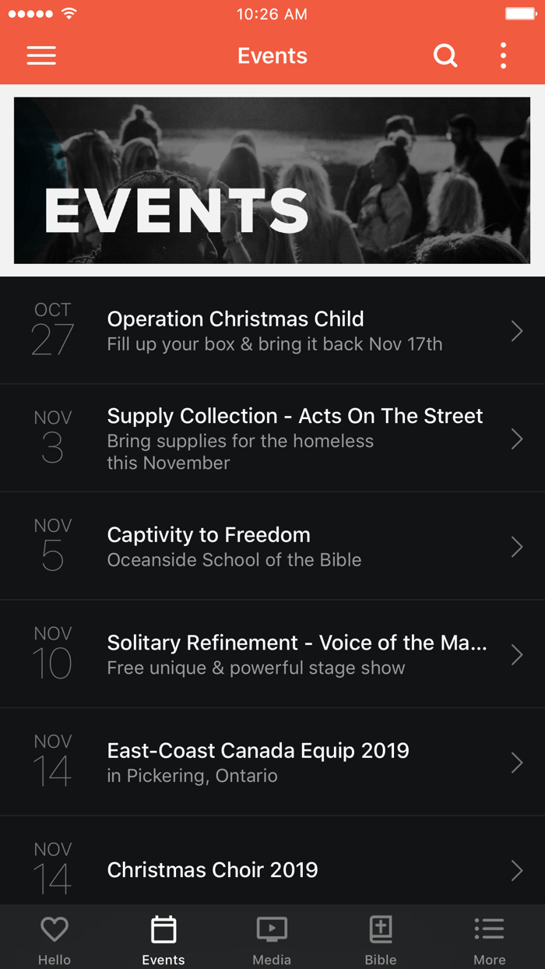Select the Bible book icon

click(x=381, y=928)
